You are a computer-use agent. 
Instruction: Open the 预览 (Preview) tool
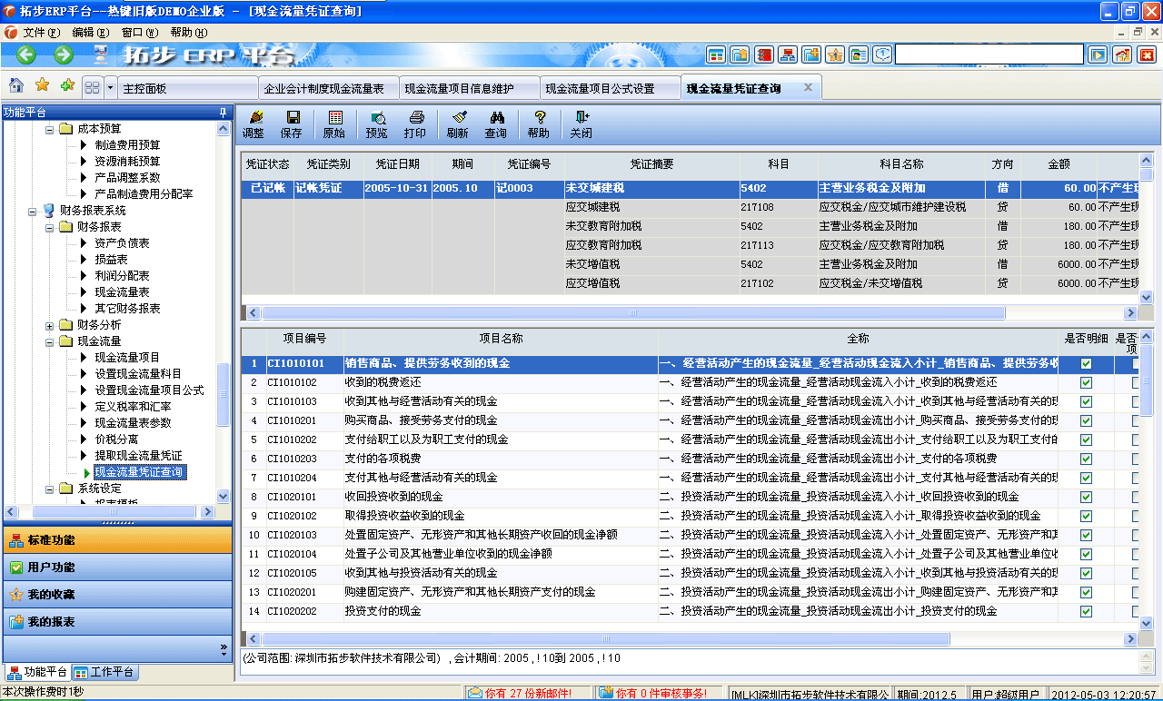point(377,123)
